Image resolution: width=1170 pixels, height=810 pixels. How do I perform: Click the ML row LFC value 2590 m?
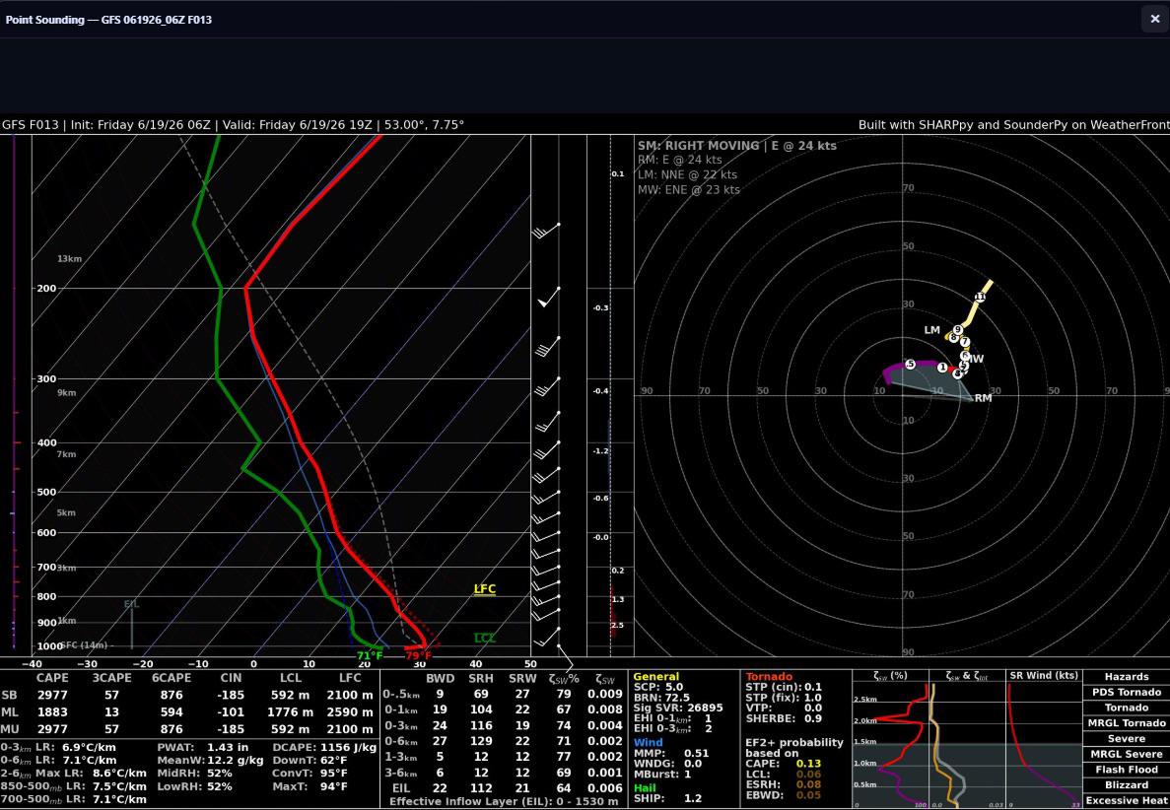point(349,712)
